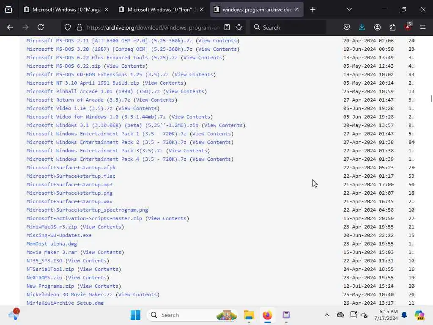View Contents of Entertainment Pack 3(3.5).7z
The image size is (433, 325).
[188, 151]
